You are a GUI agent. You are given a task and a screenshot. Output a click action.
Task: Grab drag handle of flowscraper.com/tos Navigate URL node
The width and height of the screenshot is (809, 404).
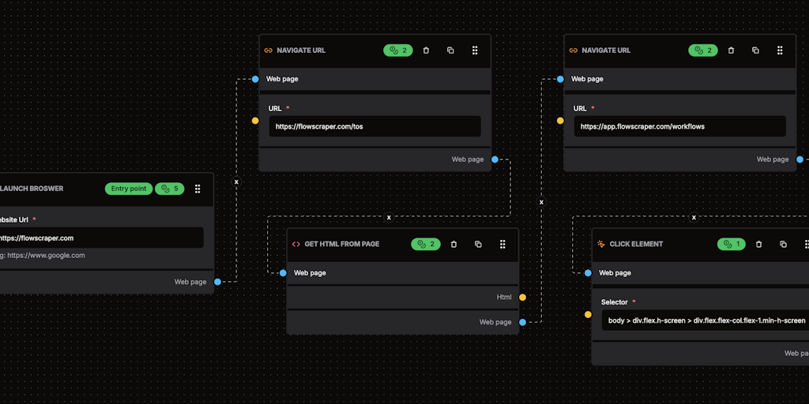(475, 50)
